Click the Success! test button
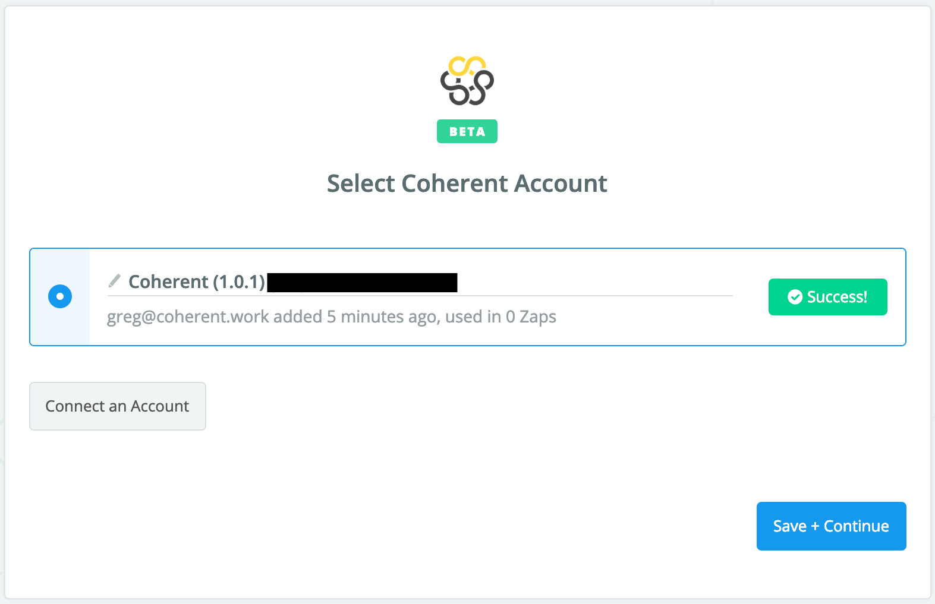Viewport: 935px width, 604px height. pyautogui.click(x=827, y=297)
